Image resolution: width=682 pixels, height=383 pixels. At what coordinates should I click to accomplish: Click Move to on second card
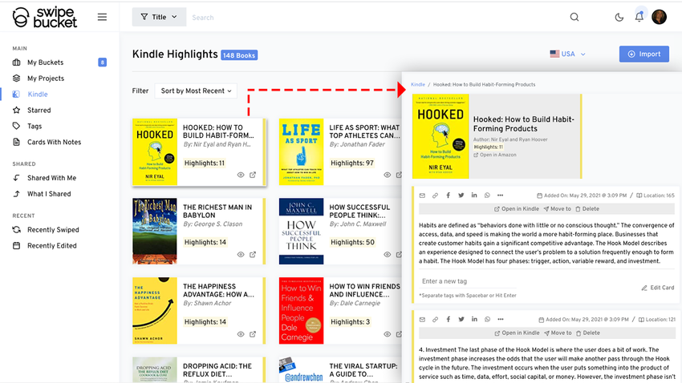click(x=558, y=333)
